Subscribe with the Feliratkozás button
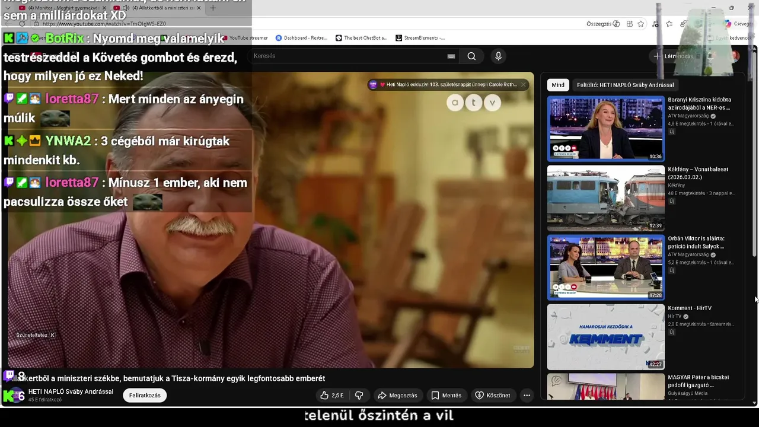 pyautogui.click(x=145, y=396)
